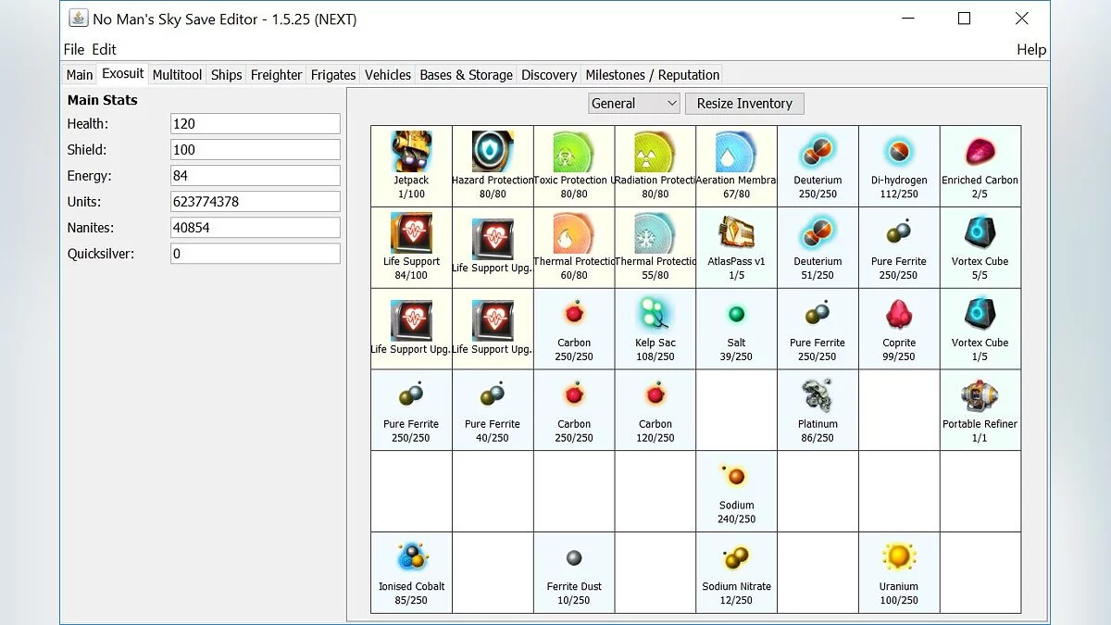Click the Enriched Carbon icon
1111x625 pixels.
980,151
